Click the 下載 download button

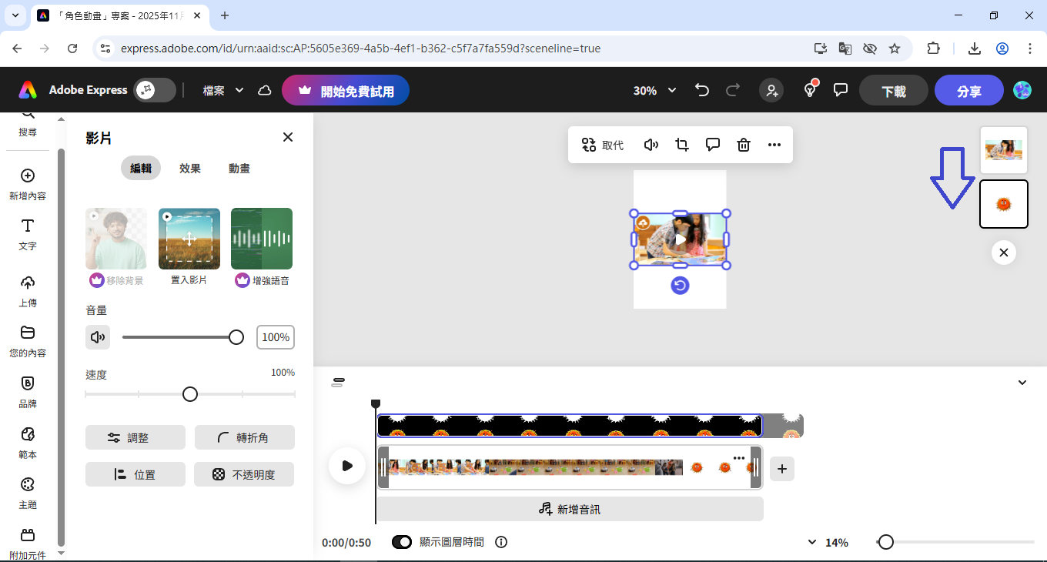click(893, 91)
